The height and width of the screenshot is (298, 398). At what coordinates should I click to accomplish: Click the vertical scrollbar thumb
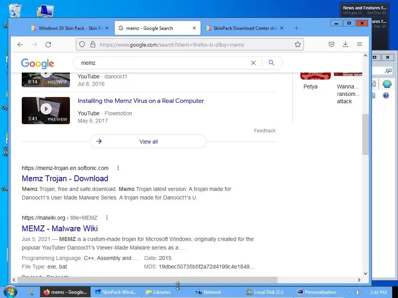point(365,134)
